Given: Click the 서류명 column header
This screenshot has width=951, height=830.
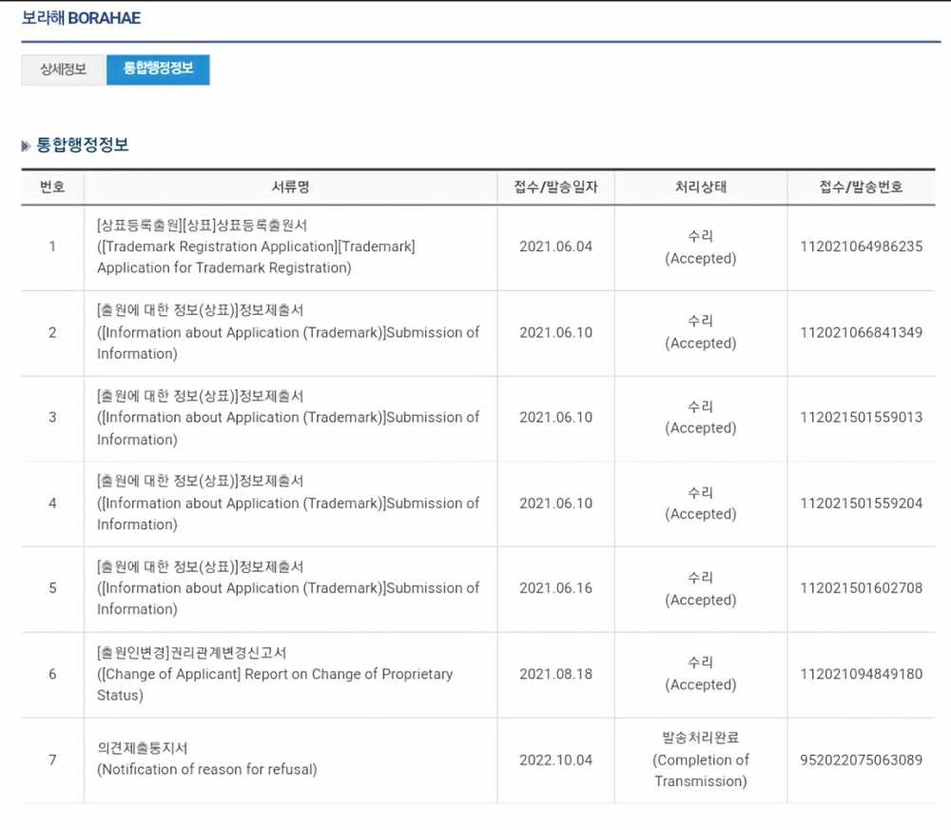Looking at the screenshot, I should (290, 187).
